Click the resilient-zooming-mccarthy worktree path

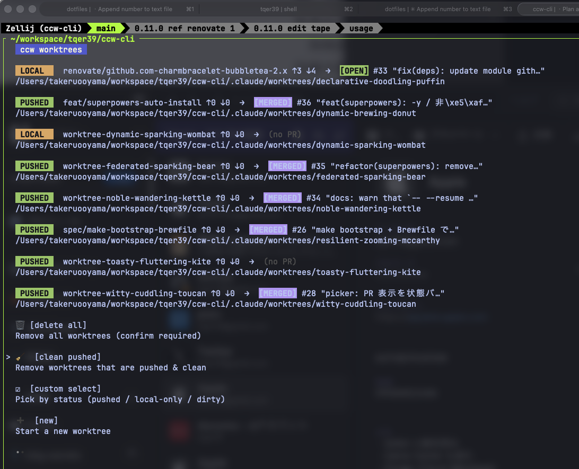point(228,240)
